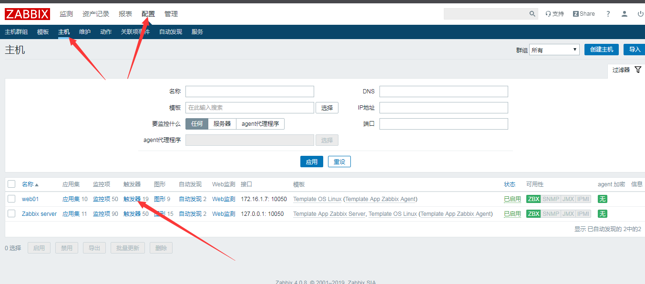Screen dimensions: 645x284
Task: Focus the IP地址 filter field
Action: pos(444,108)
